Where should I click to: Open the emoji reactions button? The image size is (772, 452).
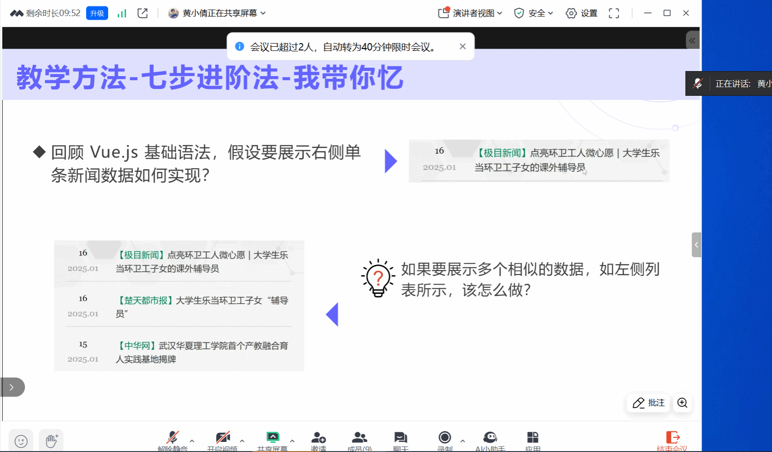point(21,441)
